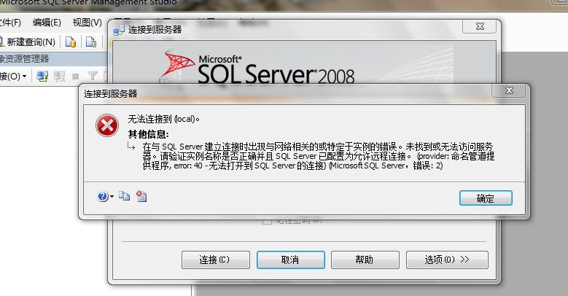Click the analysis services query icon

[x=91, y=42]
